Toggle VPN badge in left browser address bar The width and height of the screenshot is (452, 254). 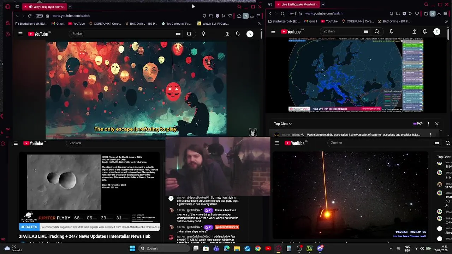[x=39, y=16]
